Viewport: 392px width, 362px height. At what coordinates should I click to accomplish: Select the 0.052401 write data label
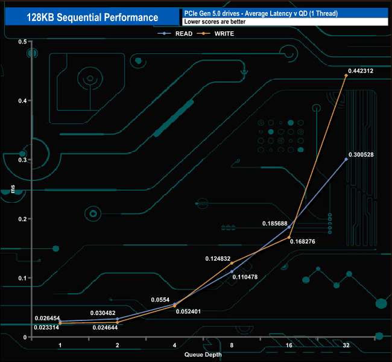(x=188, y=311)
